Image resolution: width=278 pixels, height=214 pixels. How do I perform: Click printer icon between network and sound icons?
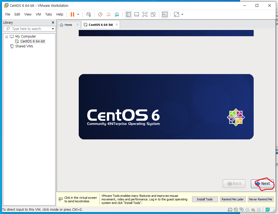[x=247, y=210]
